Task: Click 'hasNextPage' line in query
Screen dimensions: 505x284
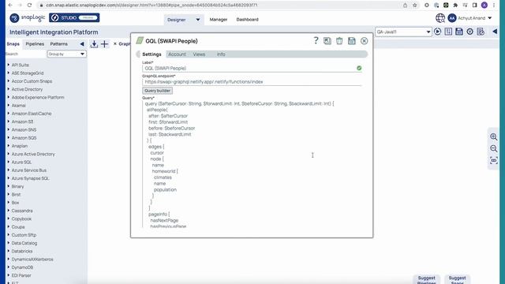Action: pos(164,221)
